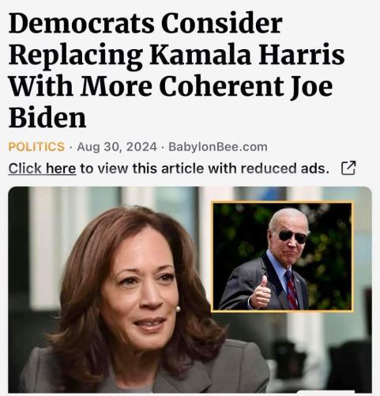The width and height of the screenshot is (380, 396).
Task: Click "Coherent" in the headline text
Action: point(221,86)
